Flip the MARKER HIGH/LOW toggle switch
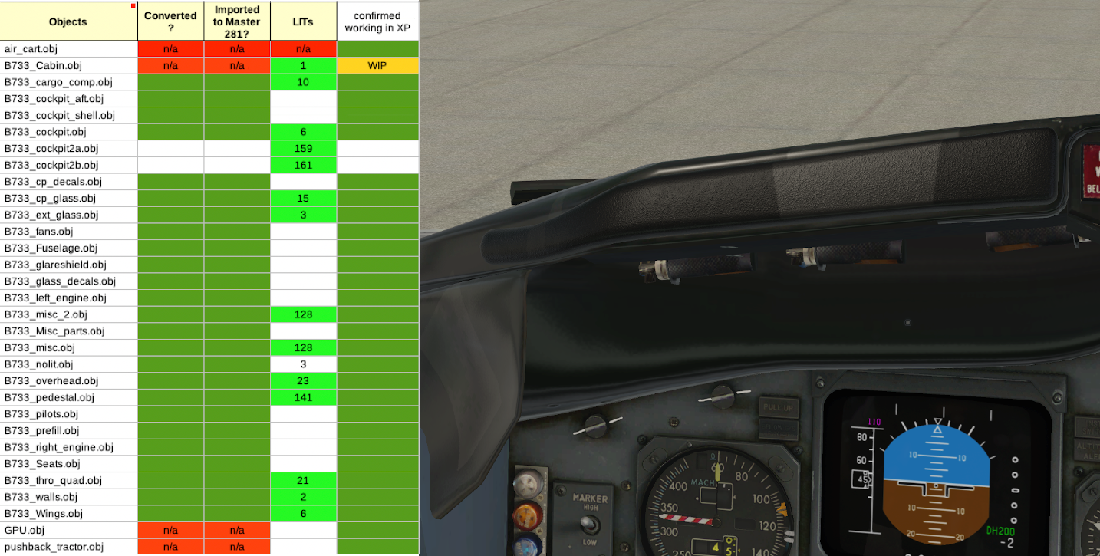Screen dimensions: 1100x556 coord(589,524)
